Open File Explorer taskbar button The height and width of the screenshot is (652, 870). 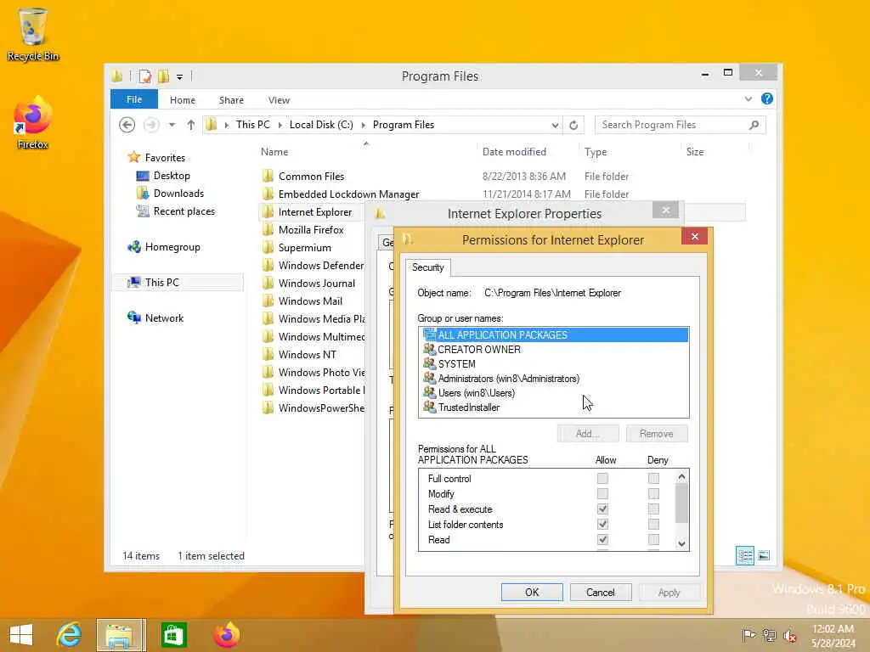tap(121, 635)
